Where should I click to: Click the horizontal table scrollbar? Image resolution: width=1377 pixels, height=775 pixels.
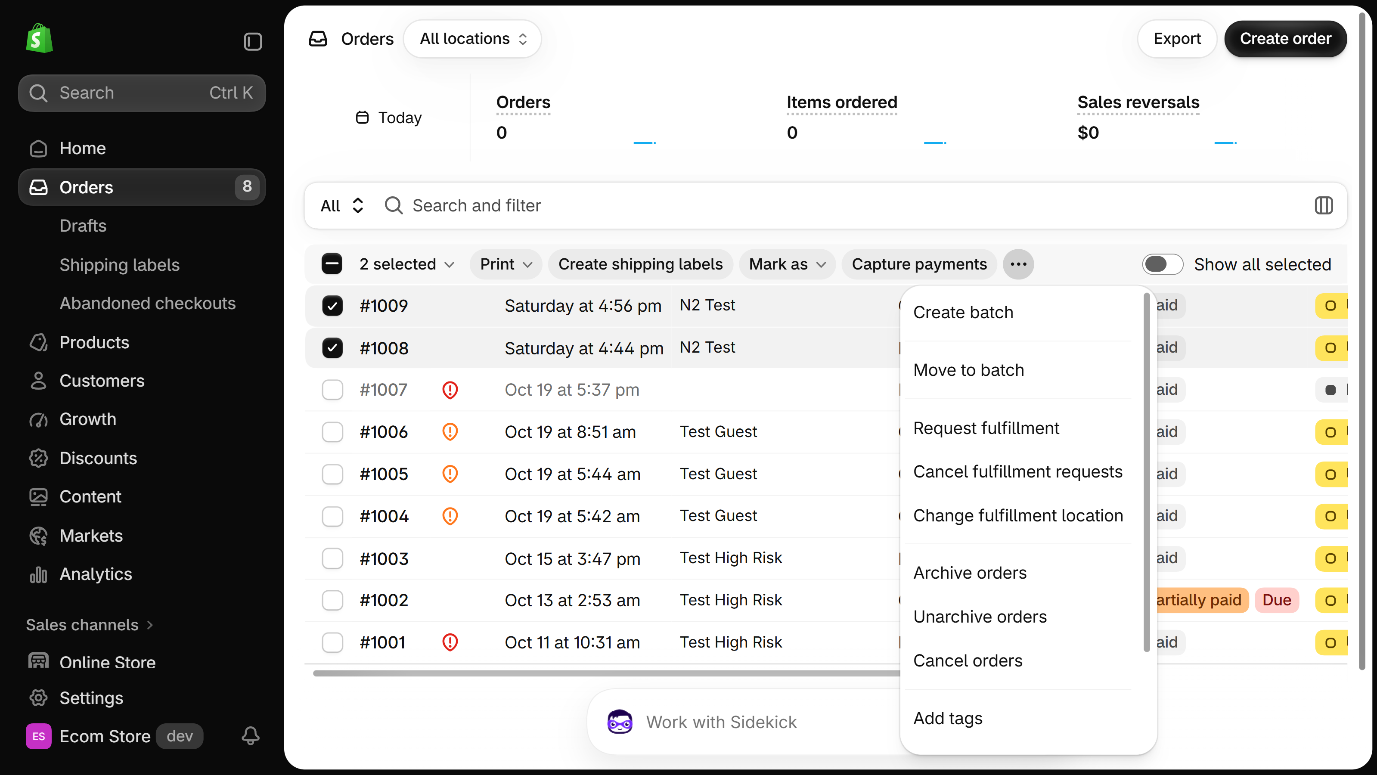pyautogui.click(x=607, y=673)
